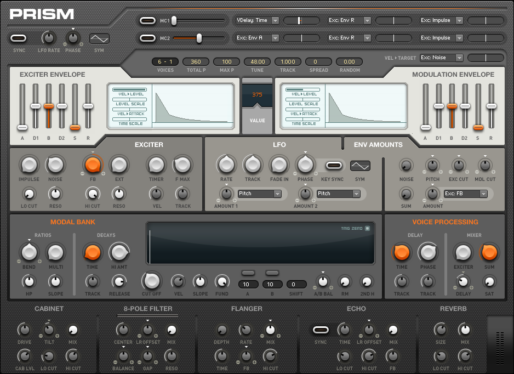The width and height of the screenshot is (514, 374).
Task: Enable the TRIG ZERO checkbox
Action: click(x=368, y=229)
